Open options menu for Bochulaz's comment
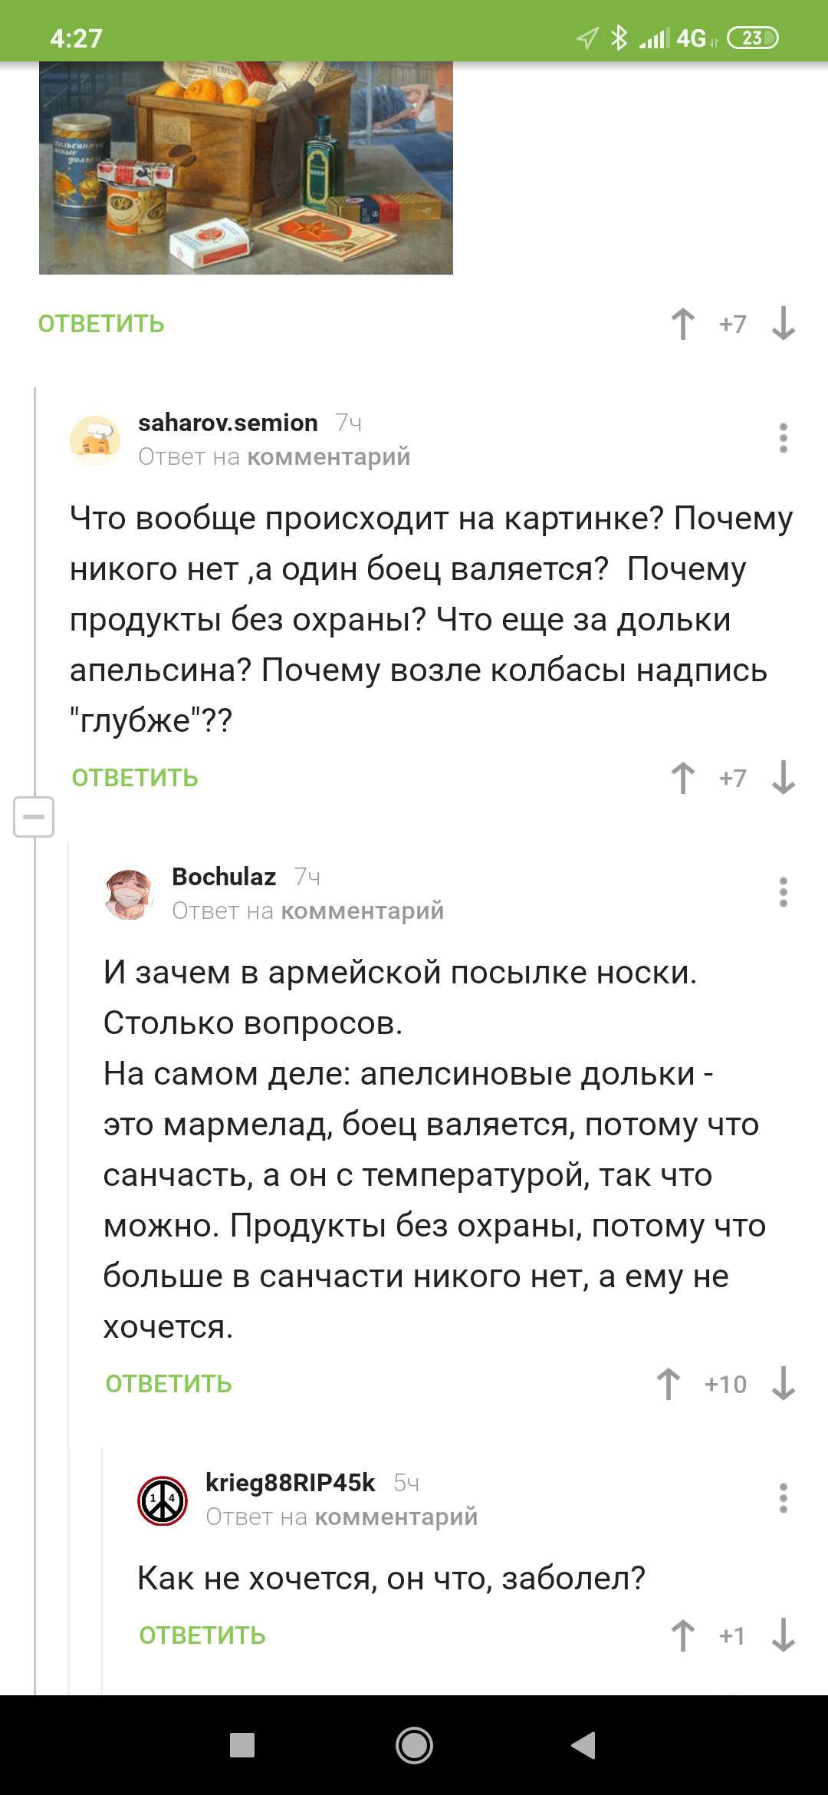Screen dimensions: 828x1795 783,892
